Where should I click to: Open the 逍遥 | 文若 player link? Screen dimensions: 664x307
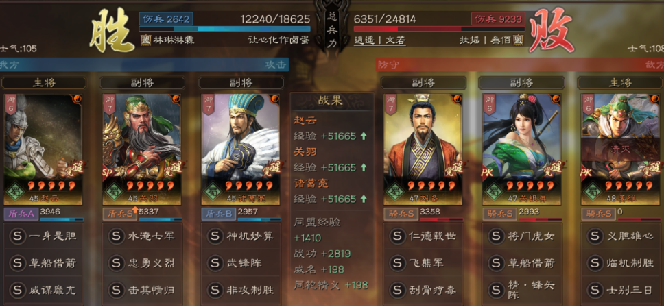tap(380, 40)
